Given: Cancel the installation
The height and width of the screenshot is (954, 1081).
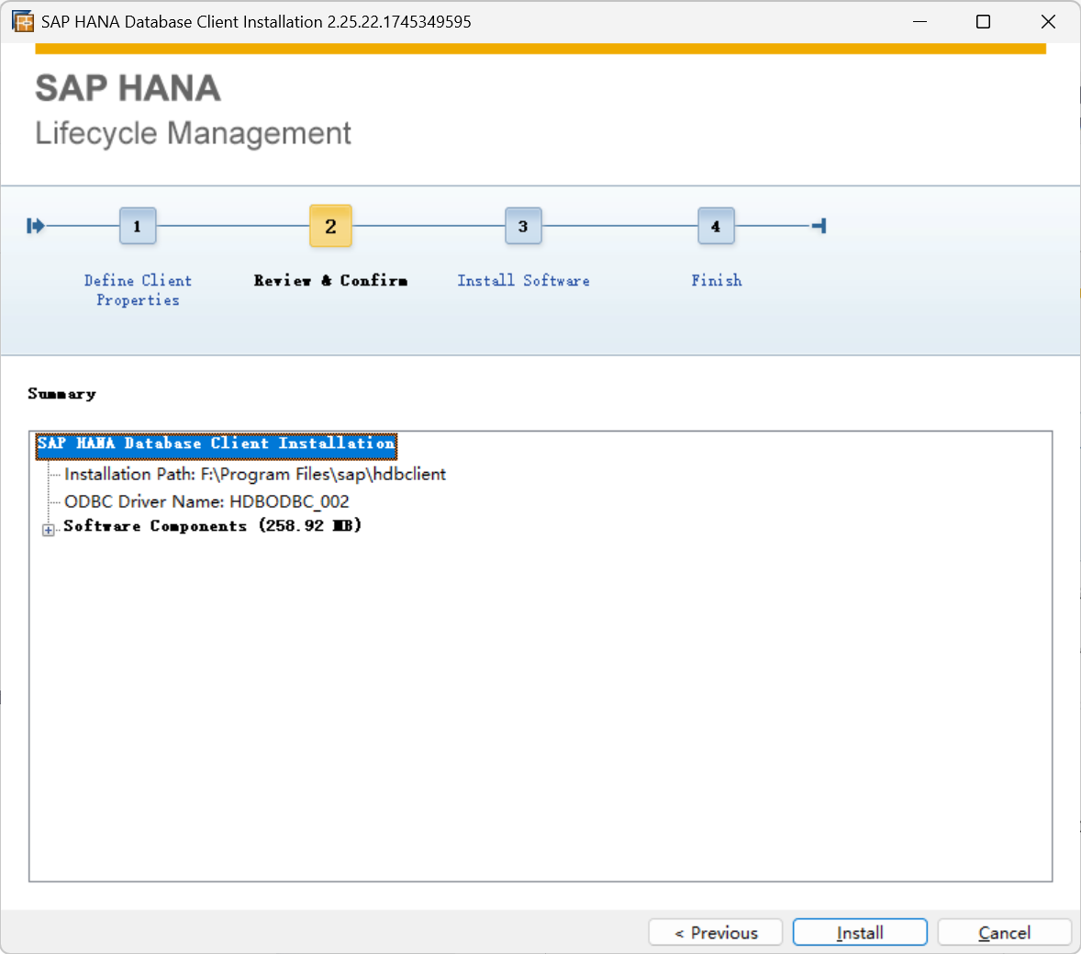Looking at the screenshot, I should [1004, 933].
